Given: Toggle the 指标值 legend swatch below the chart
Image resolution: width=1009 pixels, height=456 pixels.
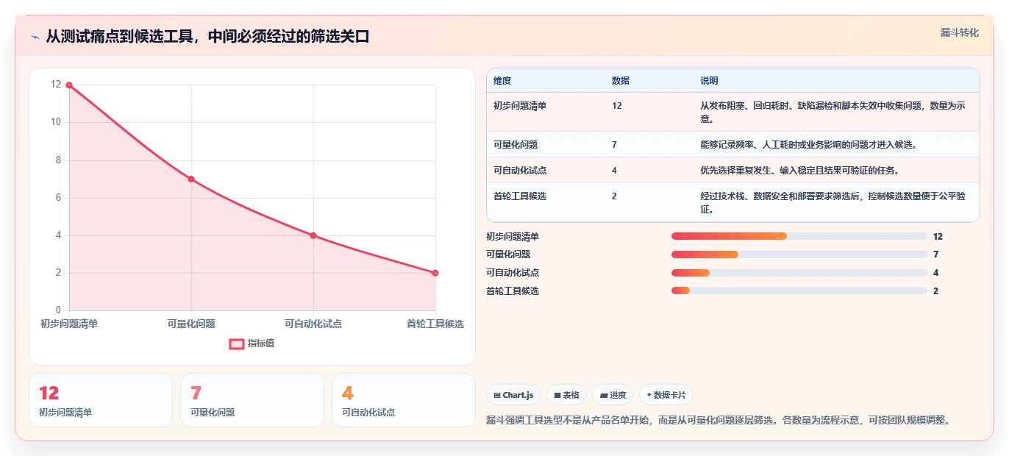Looking at the screenshot, I should click(236, 343).
